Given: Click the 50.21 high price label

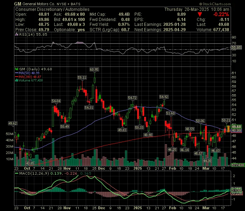Looking at the screenshot, I should pyautogui.click(x=226, y=120).
